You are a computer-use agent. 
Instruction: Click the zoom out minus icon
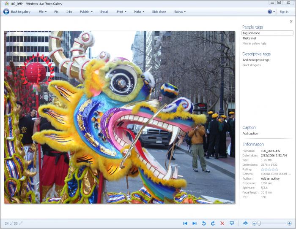[x=254, y=223]
